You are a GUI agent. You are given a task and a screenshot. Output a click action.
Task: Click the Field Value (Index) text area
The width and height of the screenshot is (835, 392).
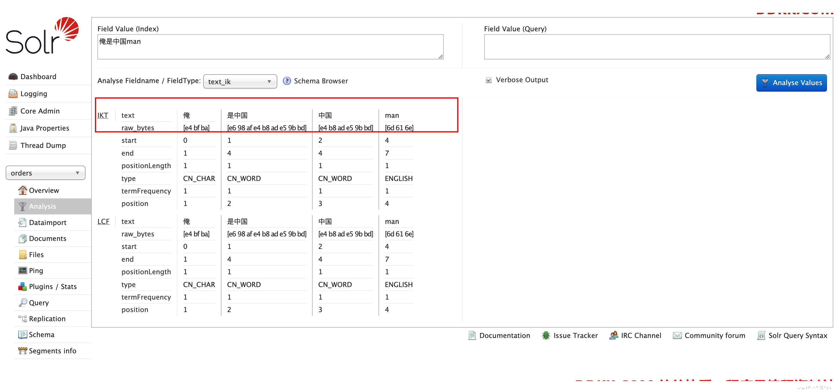click(x=270, y=47)
